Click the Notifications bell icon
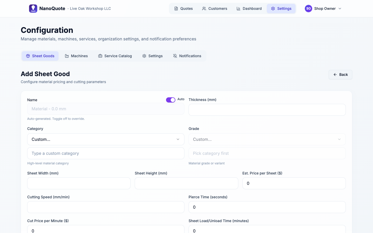The width and height of the screenshot is (373, 233). pyautogui.click(x=175, y=56)
